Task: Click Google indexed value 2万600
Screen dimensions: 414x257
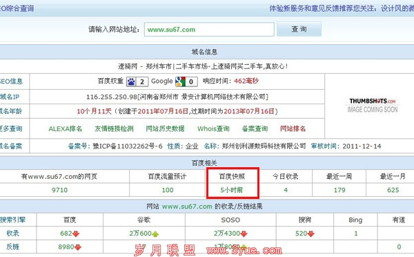Action: point(141,234)
